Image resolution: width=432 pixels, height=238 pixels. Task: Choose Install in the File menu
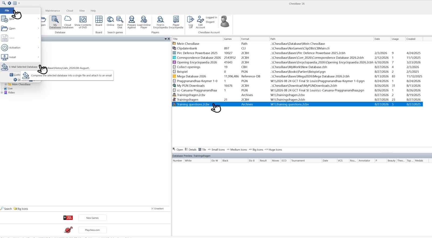point(20,57)
